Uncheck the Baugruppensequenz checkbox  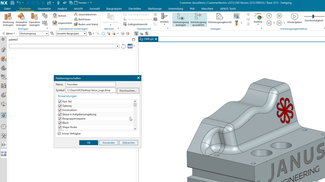coord(60,119)
